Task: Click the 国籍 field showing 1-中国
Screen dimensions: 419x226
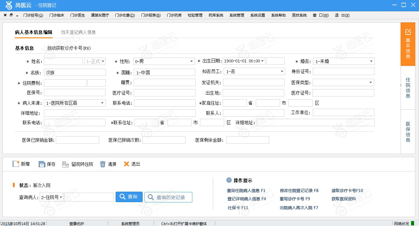Action: 164,72
